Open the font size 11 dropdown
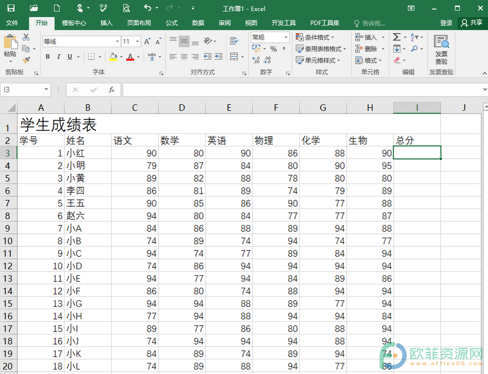Image resolution: width=488 pixels, height=374 pixels. (x=137, y=41)
